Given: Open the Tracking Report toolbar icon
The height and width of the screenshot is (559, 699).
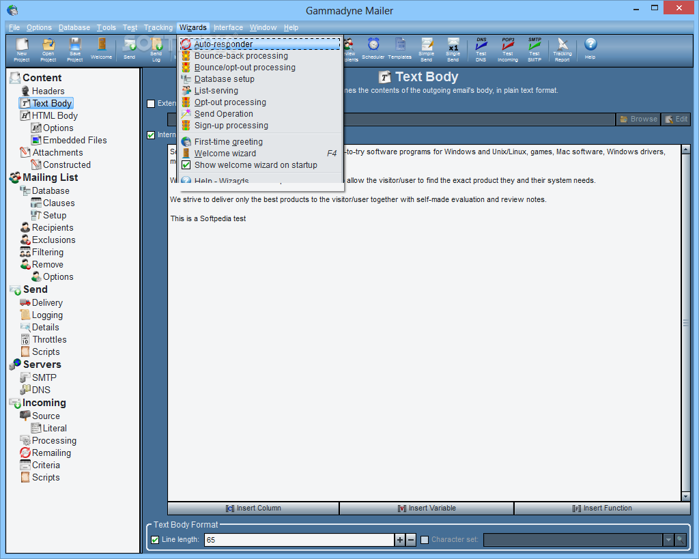Looking at the screenshot, I should [562, 49].
